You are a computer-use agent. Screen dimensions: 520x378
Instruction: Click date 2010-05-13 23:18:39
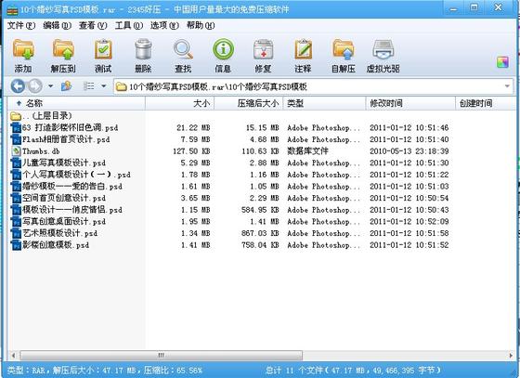coord(409,151)
